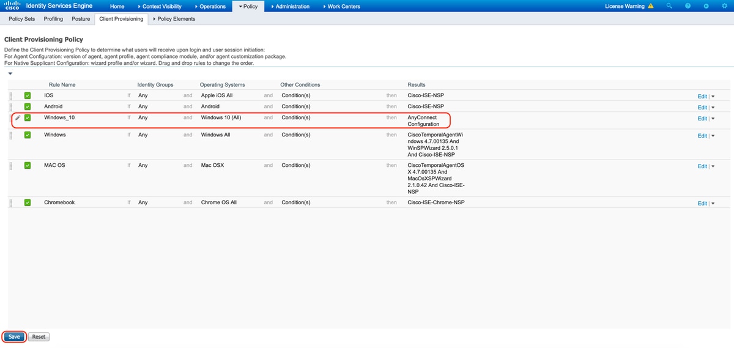Open the search magnifier icon

(669, 6)
